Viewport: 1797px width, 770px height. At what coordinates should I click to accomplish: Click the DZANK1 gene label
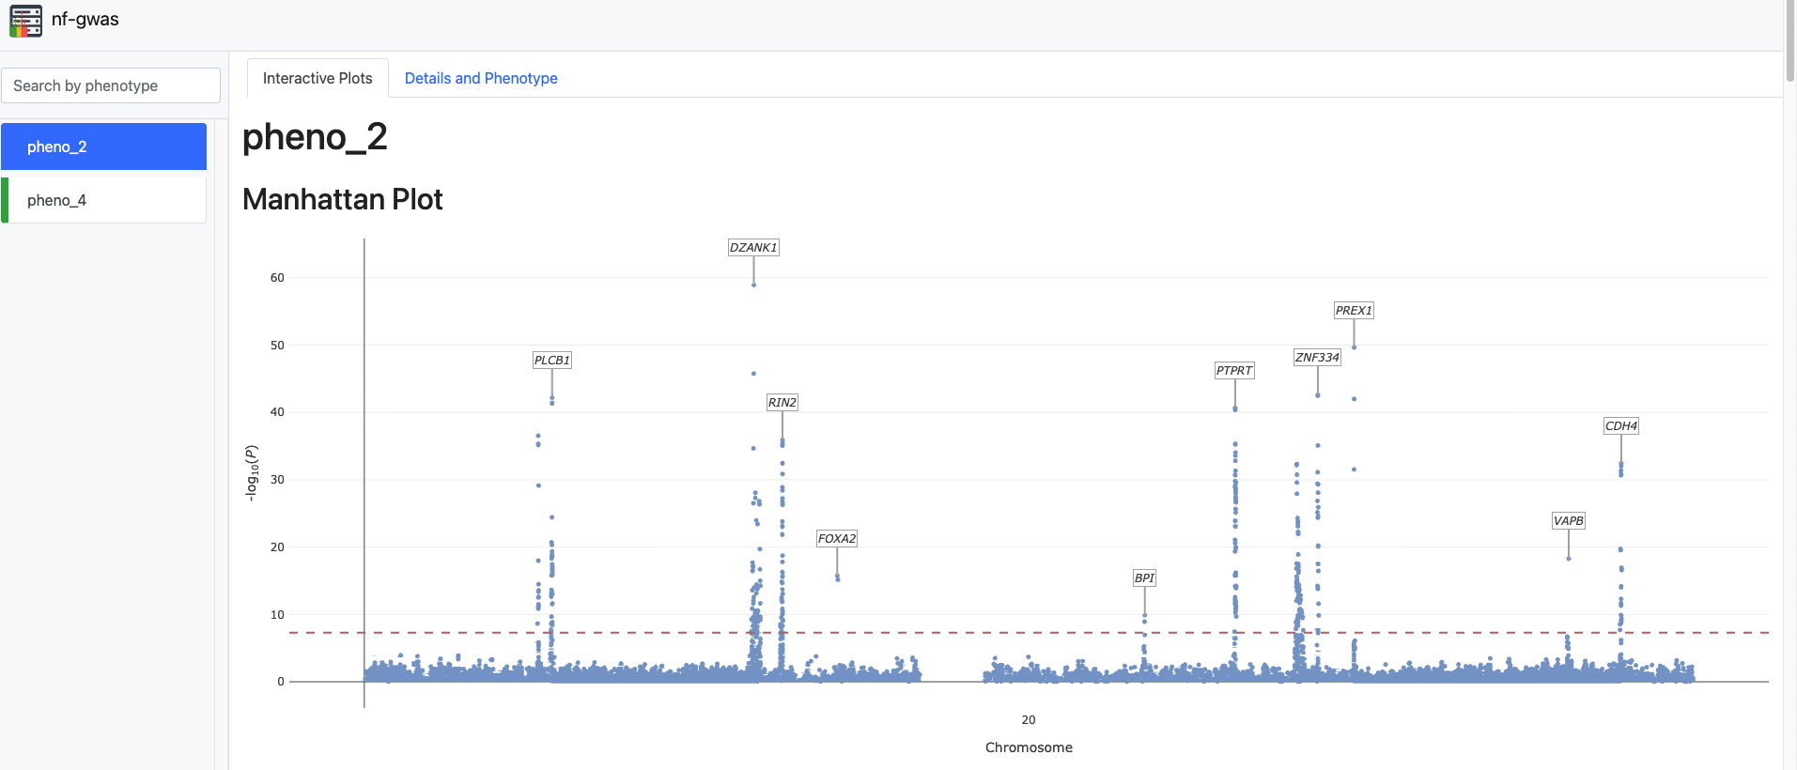click(753, 248)
